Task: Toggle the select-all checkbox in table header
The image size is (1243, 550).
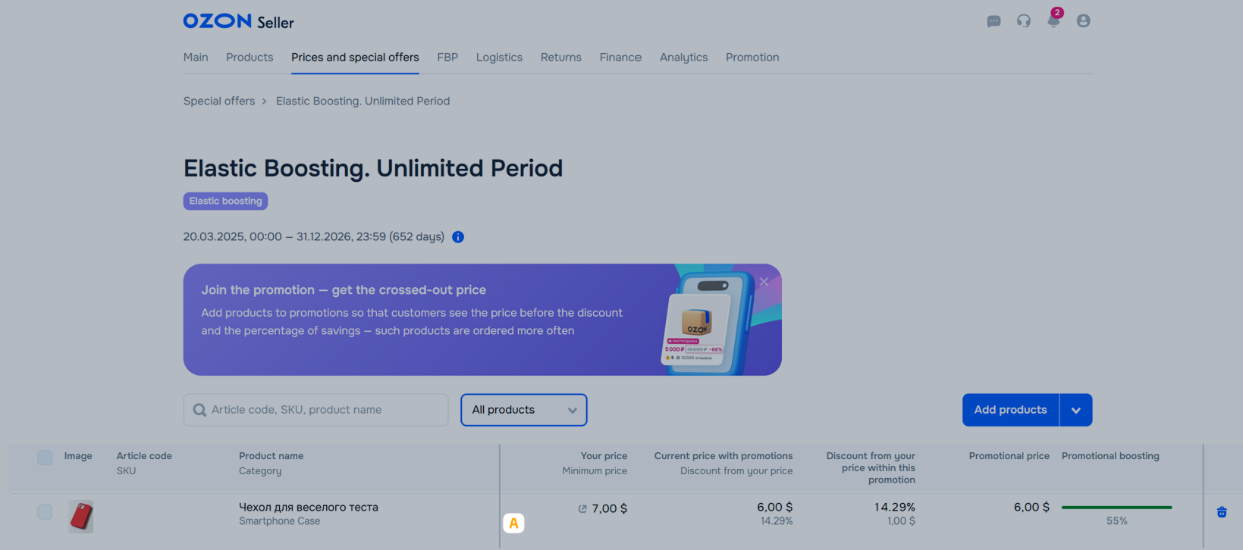Action: point(46,458)
